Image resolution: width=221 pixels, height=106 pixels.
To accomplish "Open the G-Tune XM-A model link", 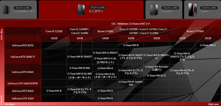I will (x=208, y=45).
